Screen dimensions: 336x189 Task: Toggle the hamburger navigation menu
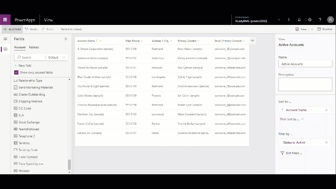click(x=5, y=39)
